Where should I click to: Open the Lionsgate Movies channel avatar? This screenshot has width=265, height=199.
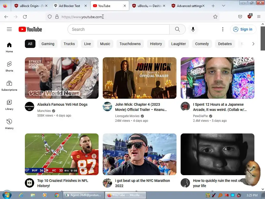tap(107, 106)
